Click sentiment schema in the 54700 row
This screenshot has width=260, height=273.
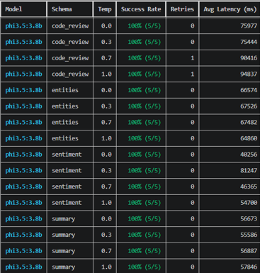coord(67,203)
